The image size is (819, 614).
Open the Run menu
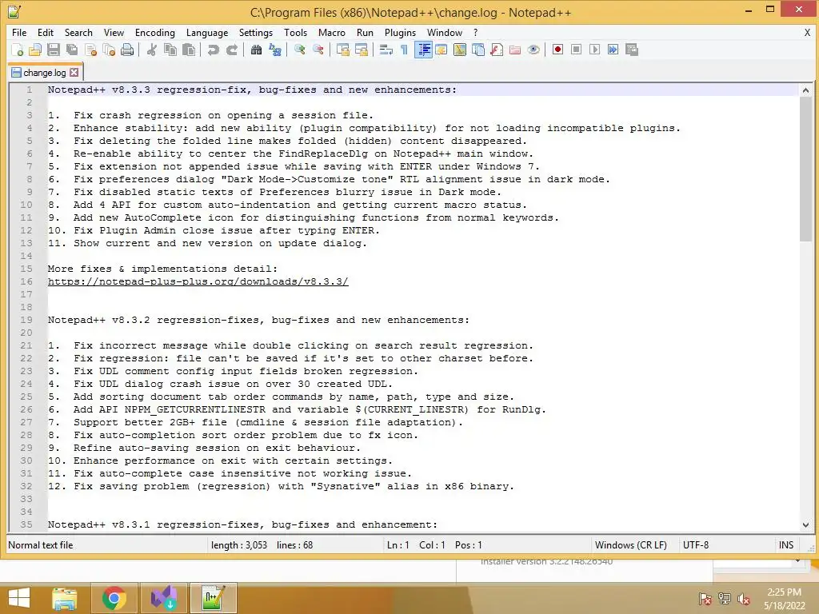[x=365, y=32]
